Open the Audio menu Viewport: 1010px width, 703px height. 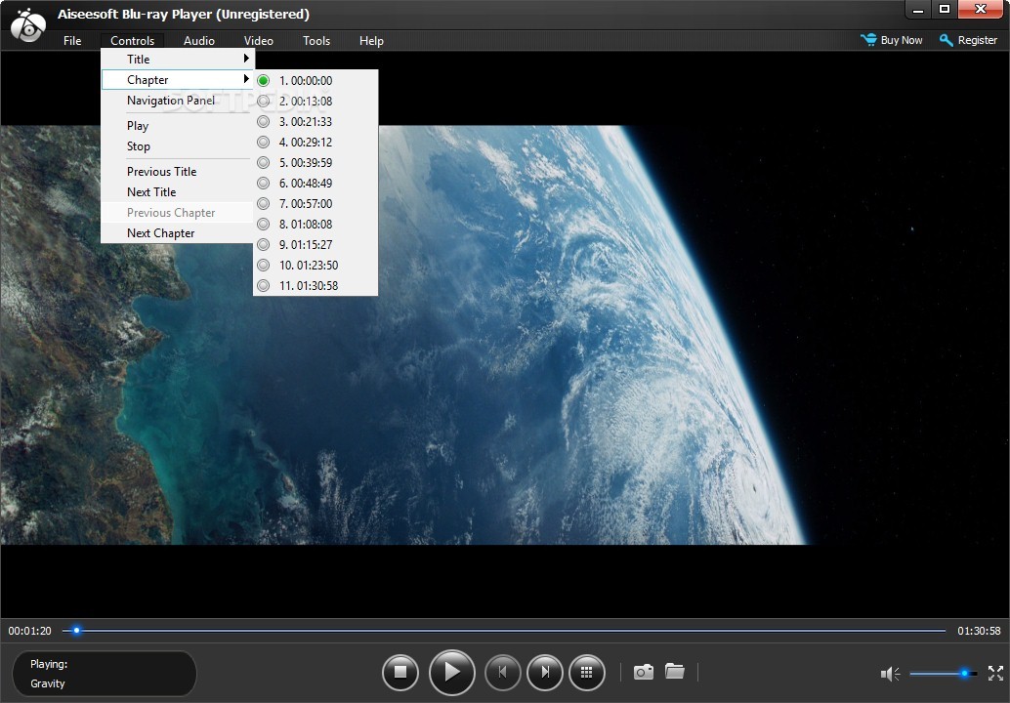coord(199,41)
